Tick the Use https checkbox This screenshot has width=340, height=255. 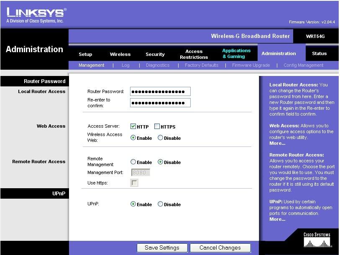(135, 183)
